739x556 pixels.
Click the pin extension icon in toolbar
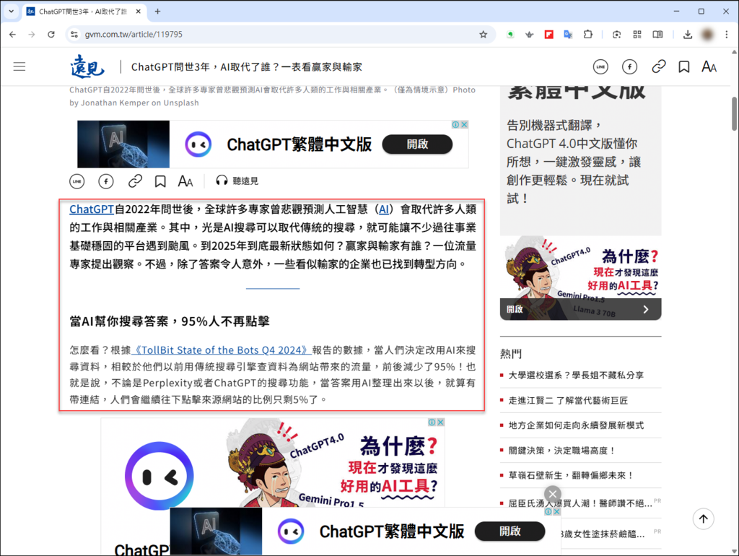529,35
